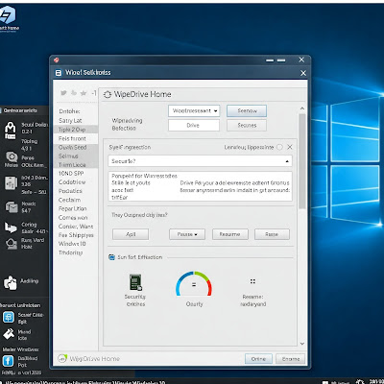
Task: Click the 'Resume' button
Action: [230, 234]
